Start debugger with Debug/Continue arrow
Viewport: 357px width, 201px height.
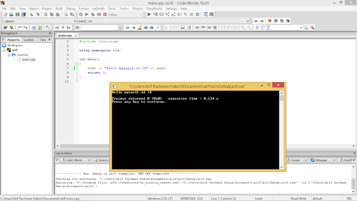pyautogui.click(x=149, y=15)
